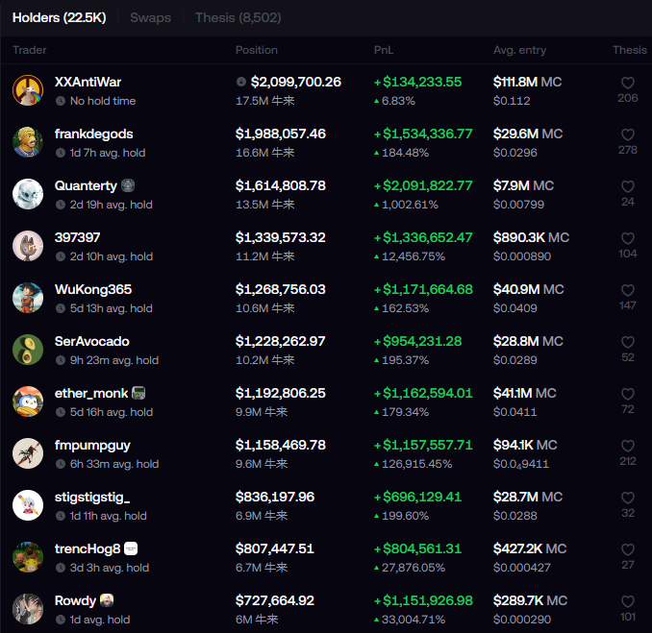Open ether_monk's penguin avatar

[x=28, y=402]
